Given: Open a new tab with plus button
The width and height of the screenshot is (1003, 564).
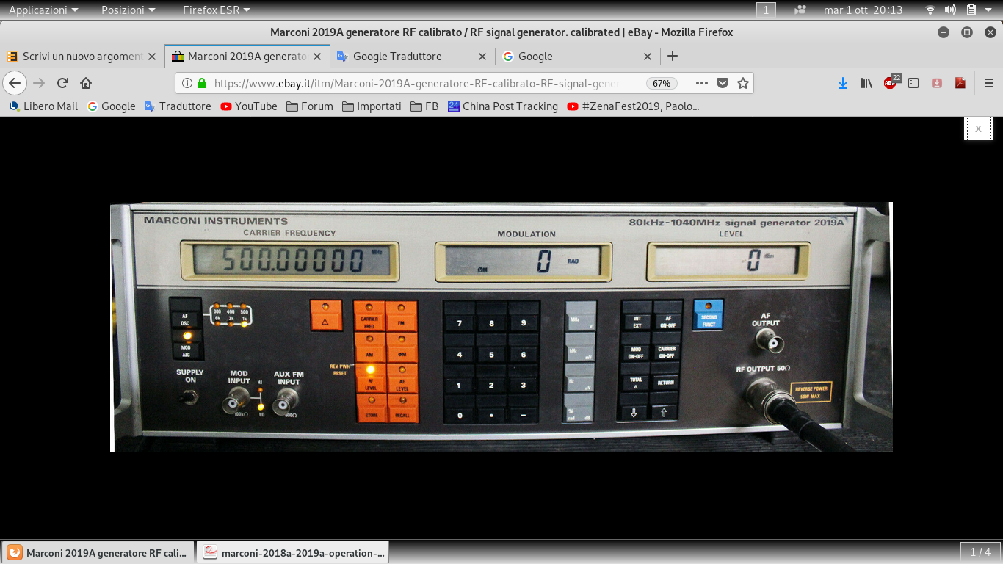Looking at the screenshot, I should (x=672, y=57).
